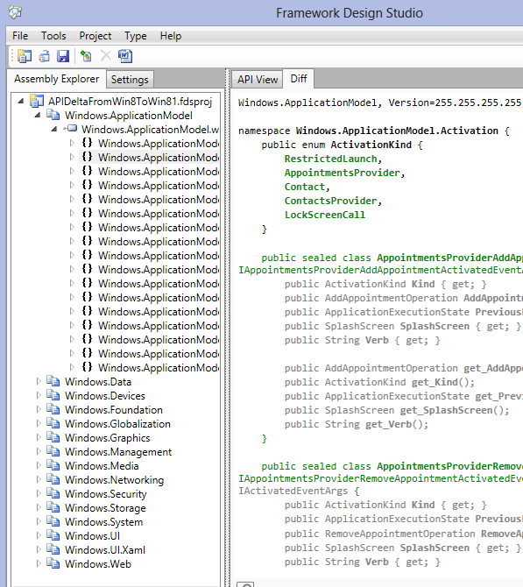Expand the Windows.Storage node arrow

[x=39, y=507]
